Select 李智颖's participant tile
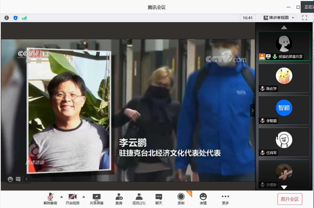Viewport: 314px width, 208px height. (284, 110)
